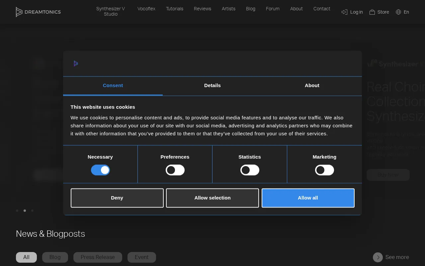Click the Log in link text
This screenshot has width=425, height=266.
[357, 12]
